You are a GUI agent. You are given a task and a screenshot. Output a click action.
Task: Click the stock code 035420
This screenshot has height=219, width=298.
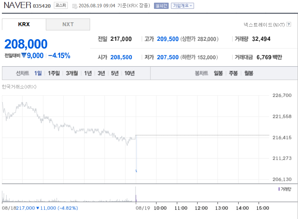point(42,6)
